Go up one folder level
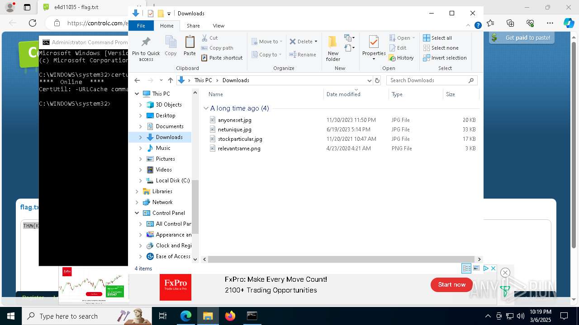This screenshot has width=579, height=325. 170,80
